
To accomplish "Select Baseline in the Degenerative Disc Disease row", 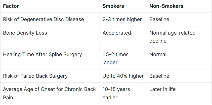I will pos(159,19).
